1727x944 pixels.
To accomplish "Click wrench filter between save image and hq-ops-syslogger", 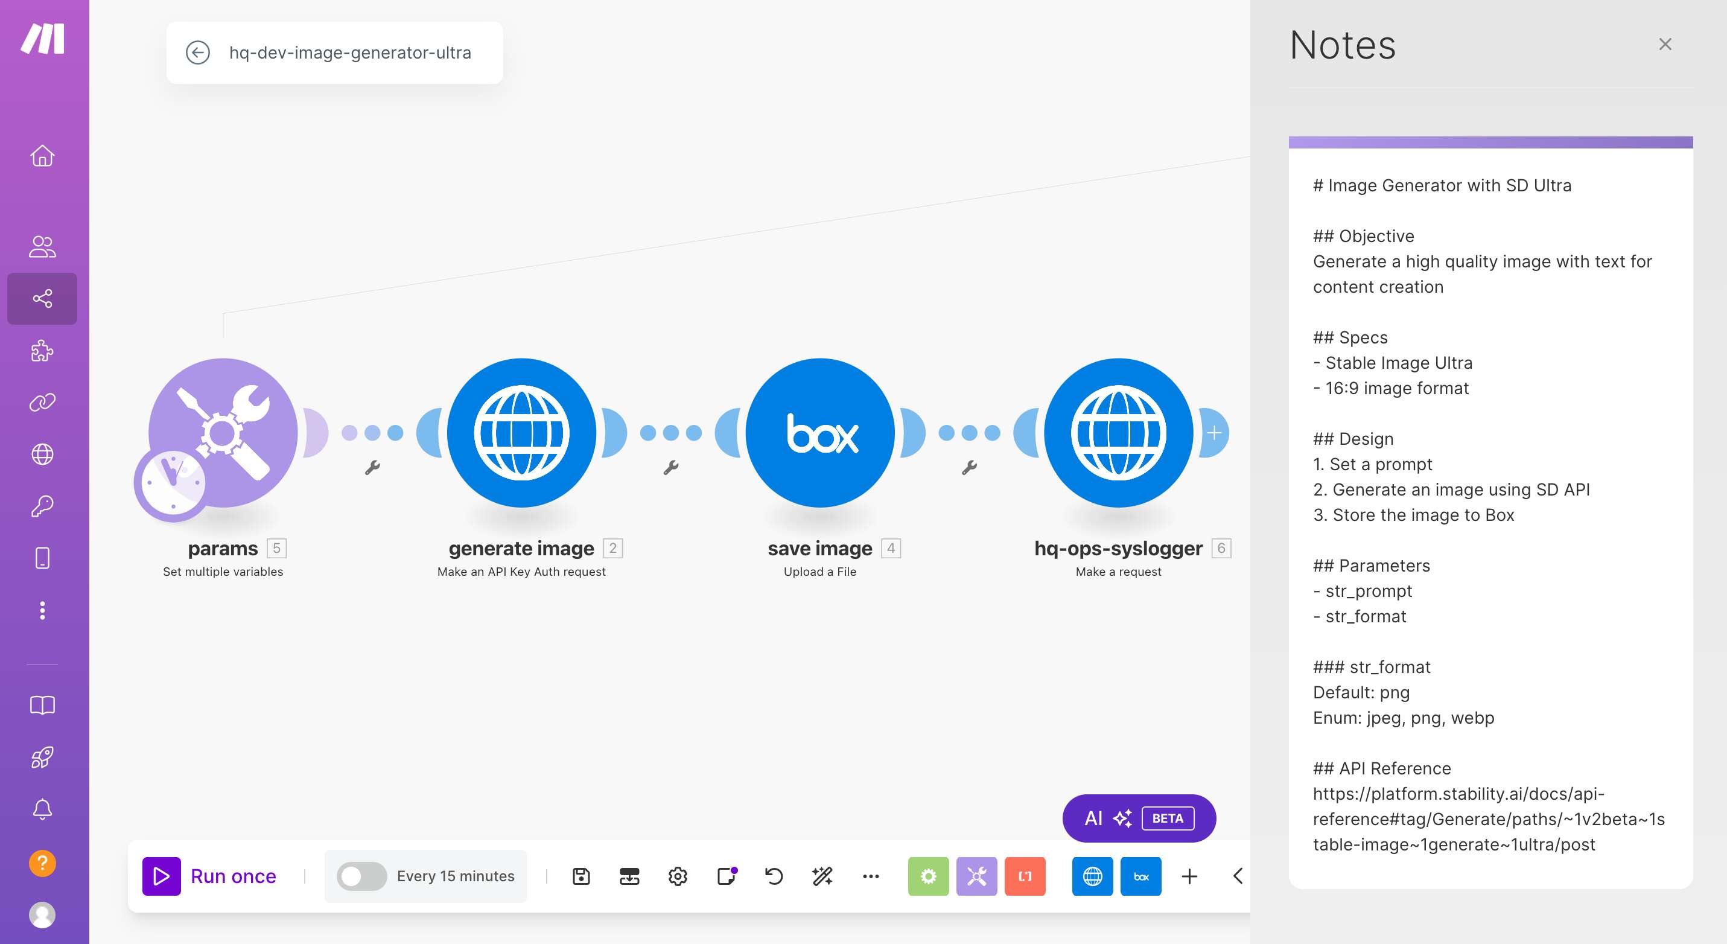I will (x=970, y=467).
